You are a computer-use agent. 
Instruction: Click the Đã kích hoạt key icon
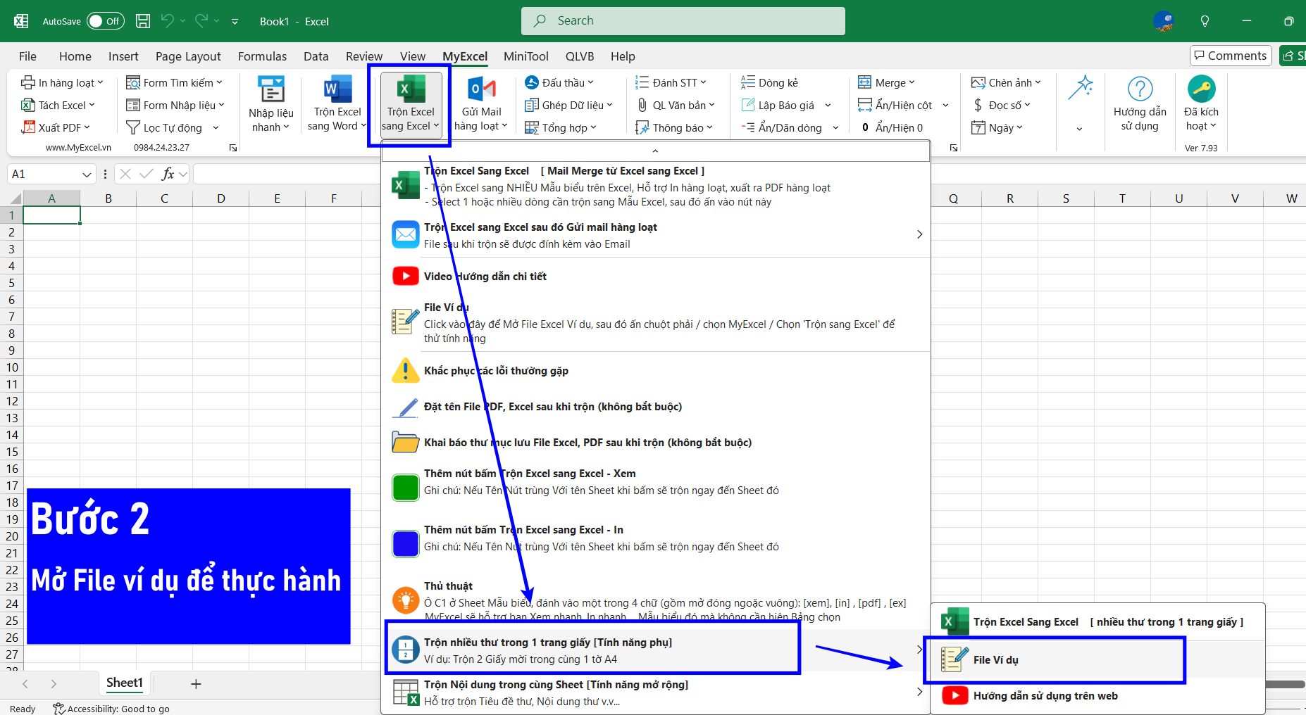(1201, 90)
